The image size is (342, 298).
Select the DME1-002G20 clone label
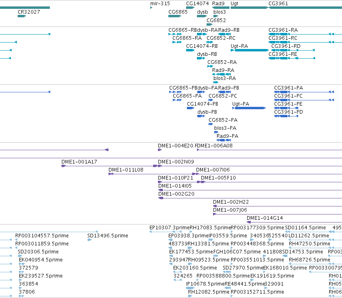[x=176, y=194]
